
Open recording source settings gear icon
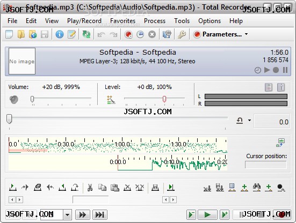point(167,34)
